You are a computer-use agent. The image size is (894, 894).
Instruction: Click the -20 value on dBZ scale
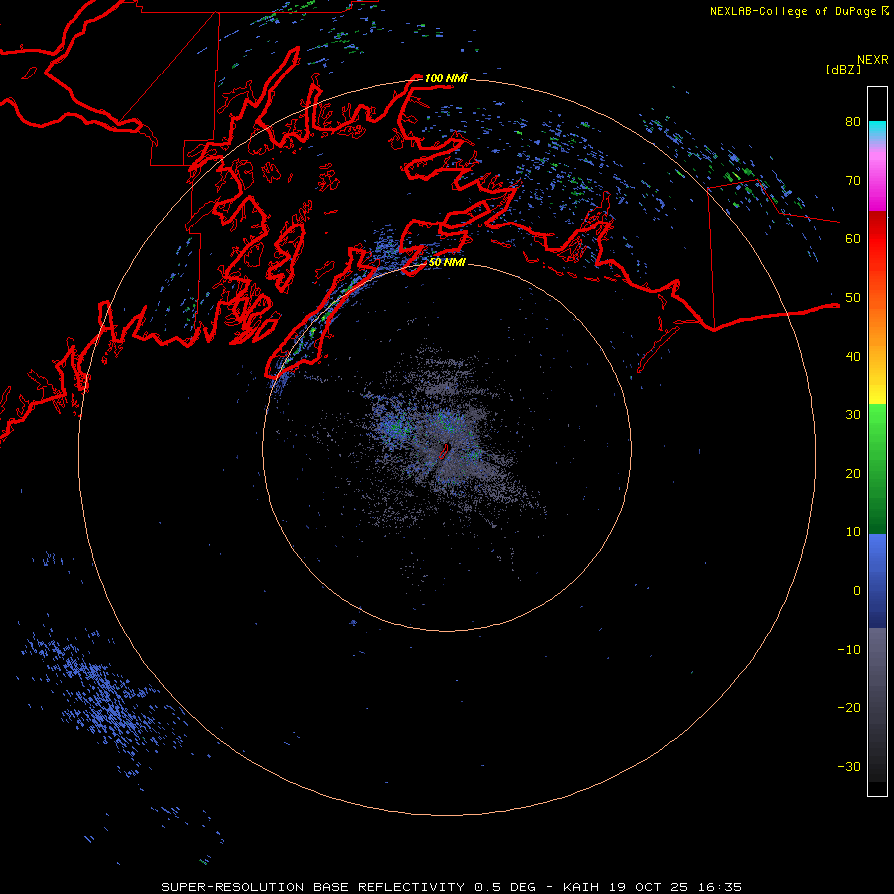849,707
